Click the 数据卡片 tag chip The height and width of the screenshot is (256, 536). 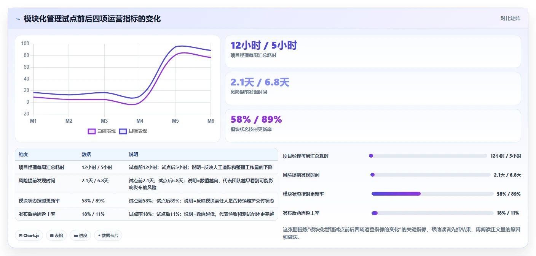point(108,235)
